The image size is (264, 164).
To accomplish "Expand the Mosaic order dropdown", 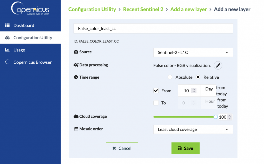I will point(193,129).
